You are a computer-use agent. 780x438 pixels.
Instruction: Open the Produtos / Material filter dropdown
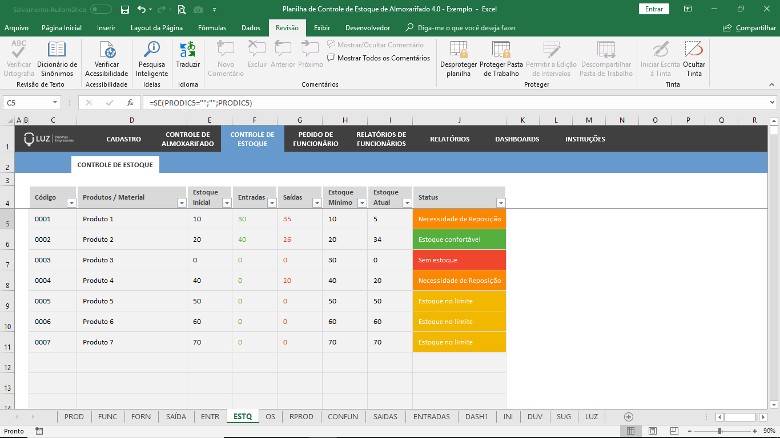182,202
